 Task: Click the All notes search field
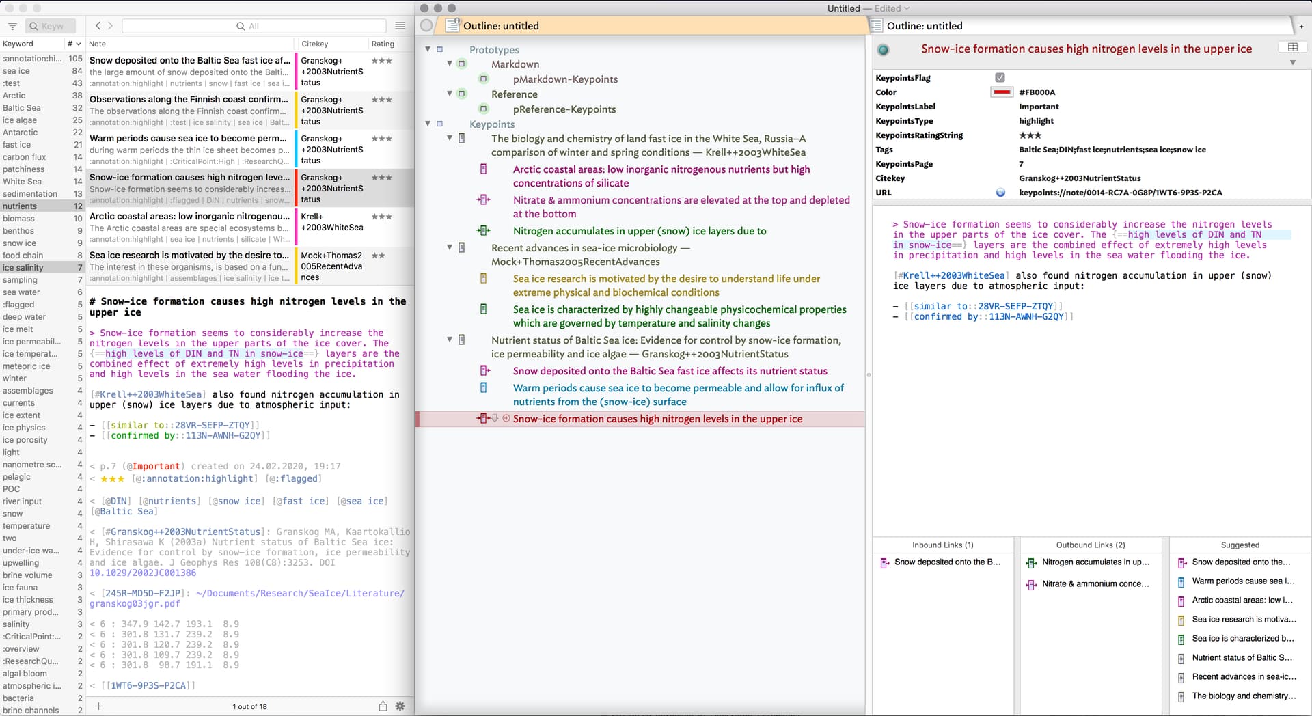click(254, 26)
